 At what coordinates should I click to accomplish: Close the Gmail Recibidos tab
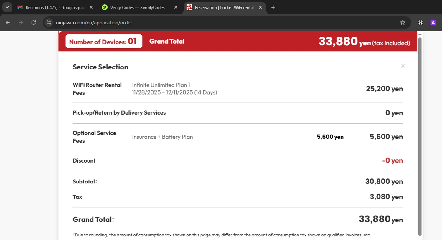[x=91, y=7]
